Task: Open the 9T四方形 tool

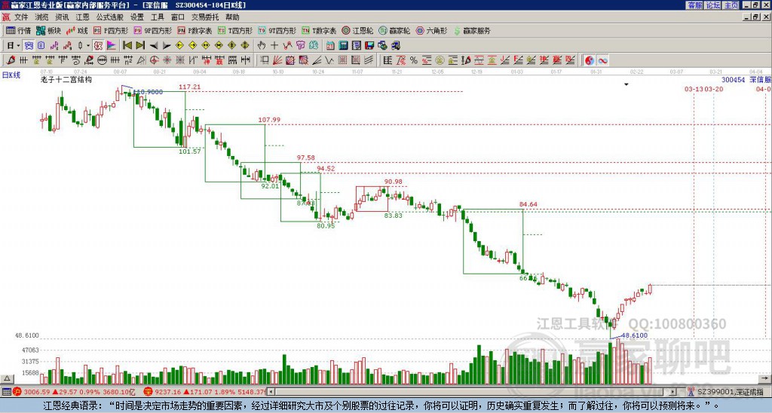Action: pyautogui.click(x=277, y=30)
